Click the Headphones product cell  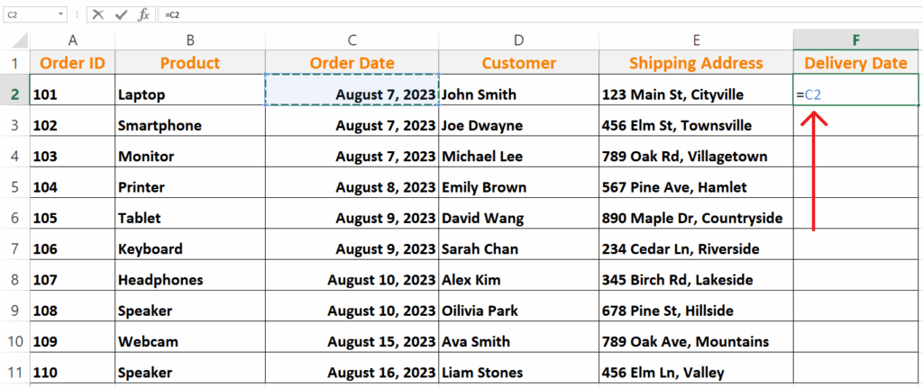(189, 280)
